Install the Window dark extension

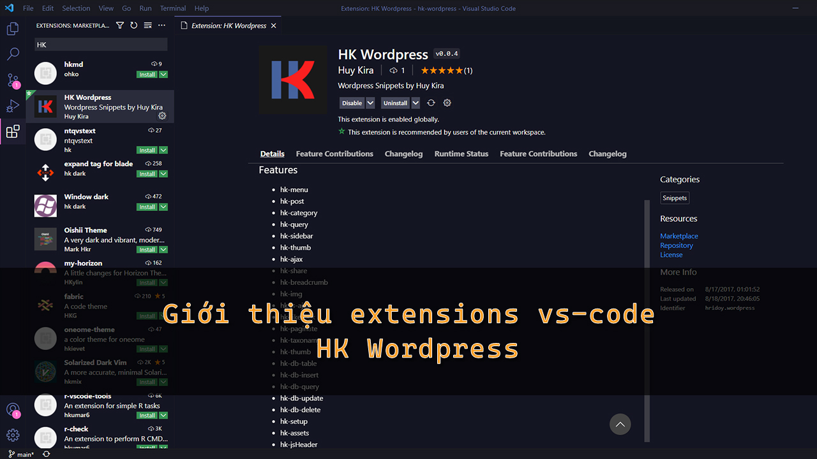(147, 207)
